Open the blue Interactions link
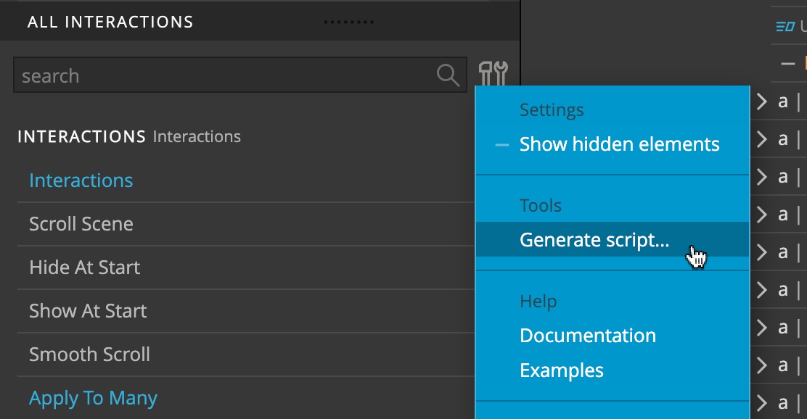The height and width of the screenshot is (419, 807). tap(81, 181)
